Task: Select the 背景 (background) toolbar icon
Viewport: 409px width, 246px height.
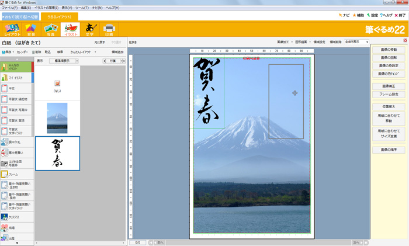Action: [x=31, y=29]
